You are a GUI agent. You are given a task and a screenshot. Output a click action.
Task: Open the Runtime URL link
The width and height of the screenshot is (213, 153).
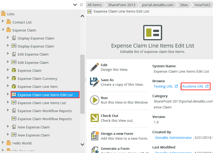(x=193, y=86)
